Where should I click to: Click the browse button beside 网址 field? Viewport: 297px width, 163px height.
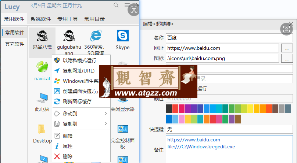[x=287, y=48]
